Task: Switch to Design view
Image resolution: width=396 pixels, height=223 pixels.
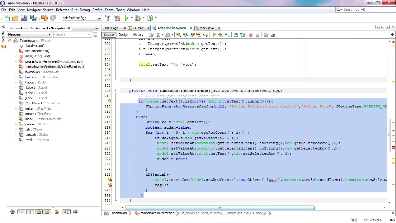Action: click(x=123, y=35)
